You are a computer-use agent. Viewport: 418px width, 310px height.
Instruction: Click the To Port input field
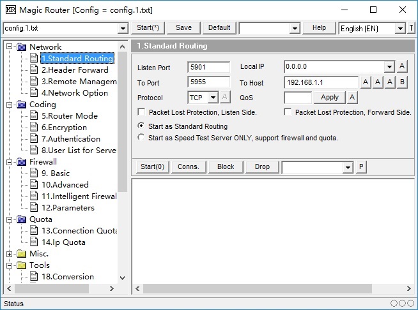tap(209, 82)
